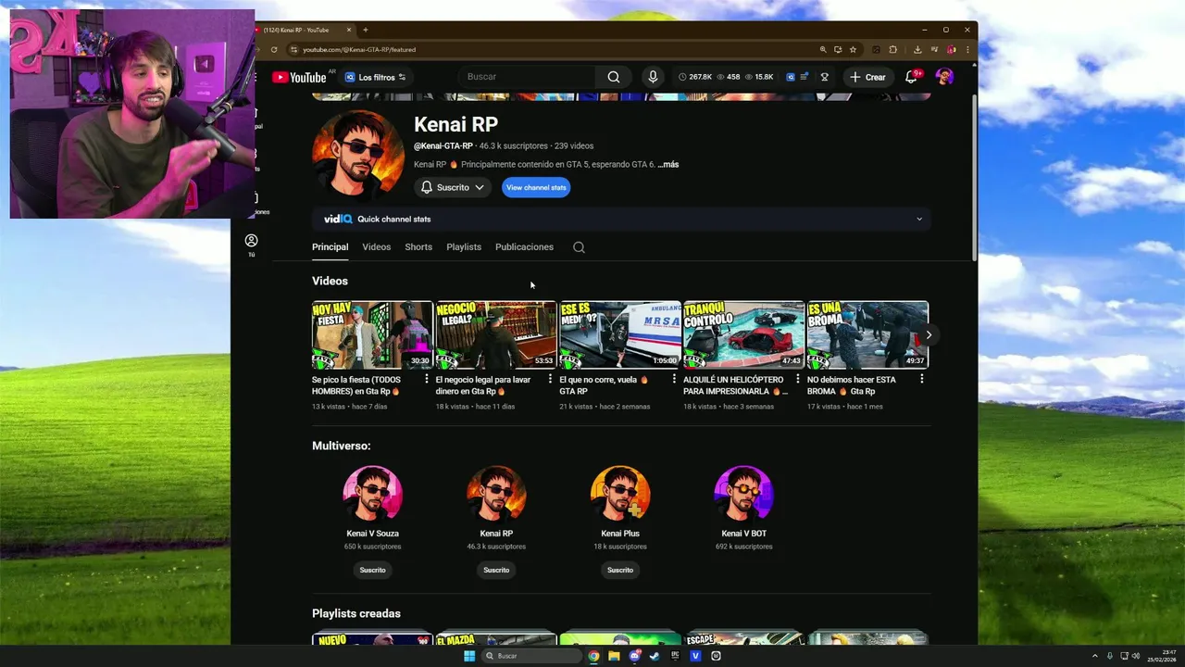The width and height of the screenshot is (1185, 667).
Task: Open Chrome from the taskbar
Action: 593,656
